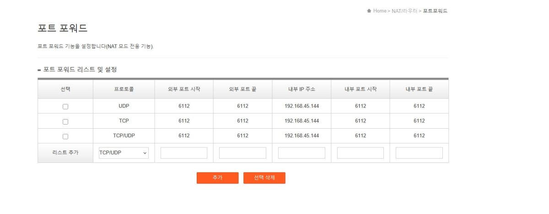Click 192.168.45.144 in the UDP row

[x=301, y=106]
